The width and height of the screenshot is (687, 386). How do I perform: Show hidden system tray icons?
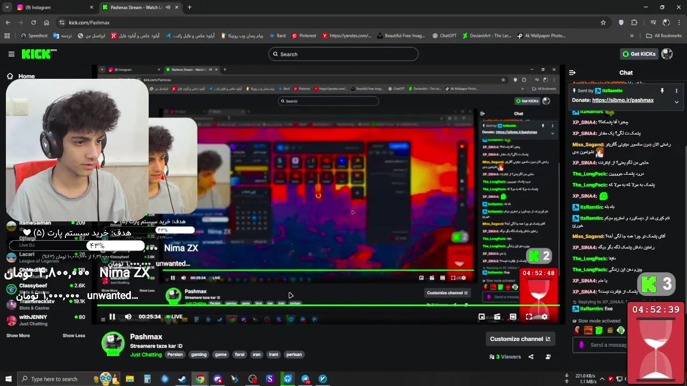[x=602, y=379]
